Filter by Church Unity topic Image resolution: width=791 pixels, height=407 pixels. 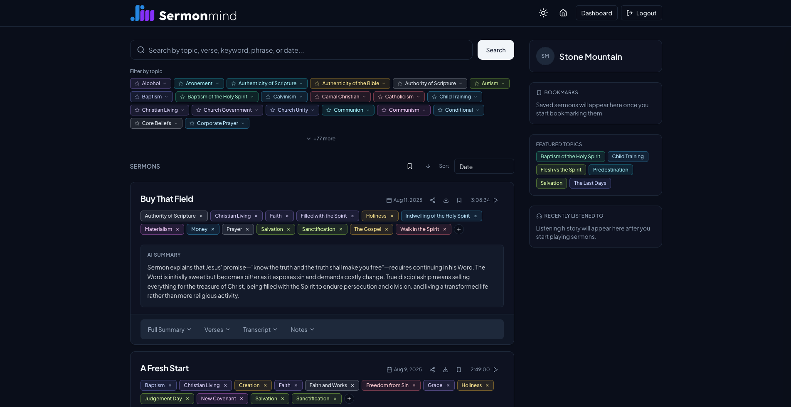click(293, 110)
